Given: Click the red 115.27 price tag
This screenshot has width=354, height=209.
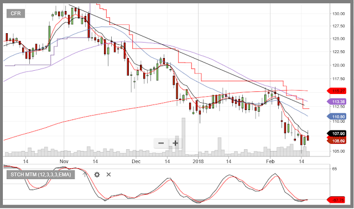Looking at the screenshot, I should pyautogui.click(x=337, y=91).
